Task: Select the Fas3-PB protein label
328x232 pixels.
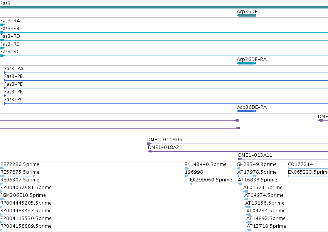Action: pyautogui.click(x=13, y=76)
